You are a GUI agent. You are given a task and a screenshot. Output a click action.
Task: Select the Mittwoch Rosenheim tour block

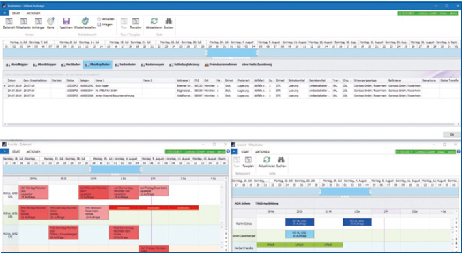point(93,213)
